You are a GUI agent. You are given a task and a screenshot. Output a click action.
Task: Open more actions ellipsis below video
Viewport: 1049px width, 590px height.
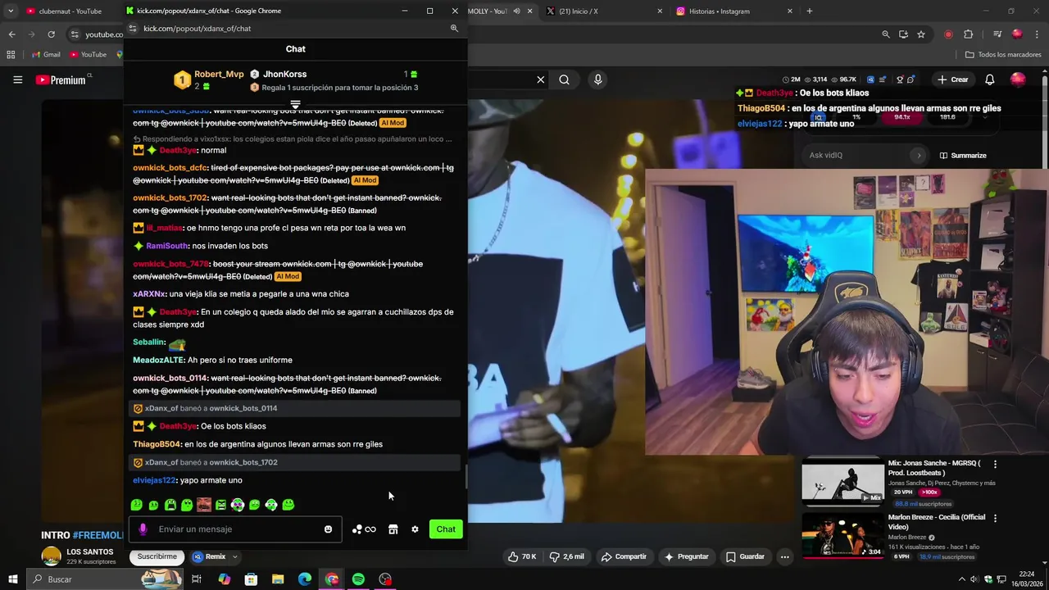pos(784,557)
